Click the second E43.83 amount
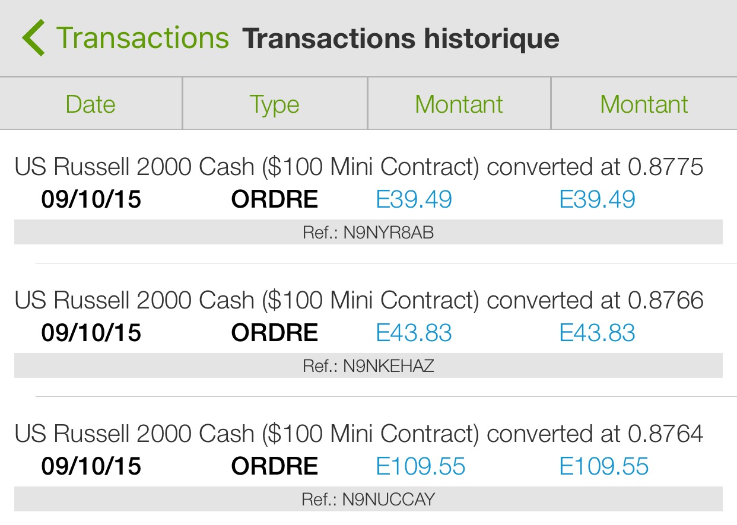737x525 pixels. click(597, 333)
